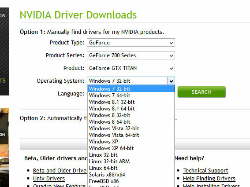This screenshot has height=187, width=250.
Task: Click the Language label
Action: pos(71,94)
